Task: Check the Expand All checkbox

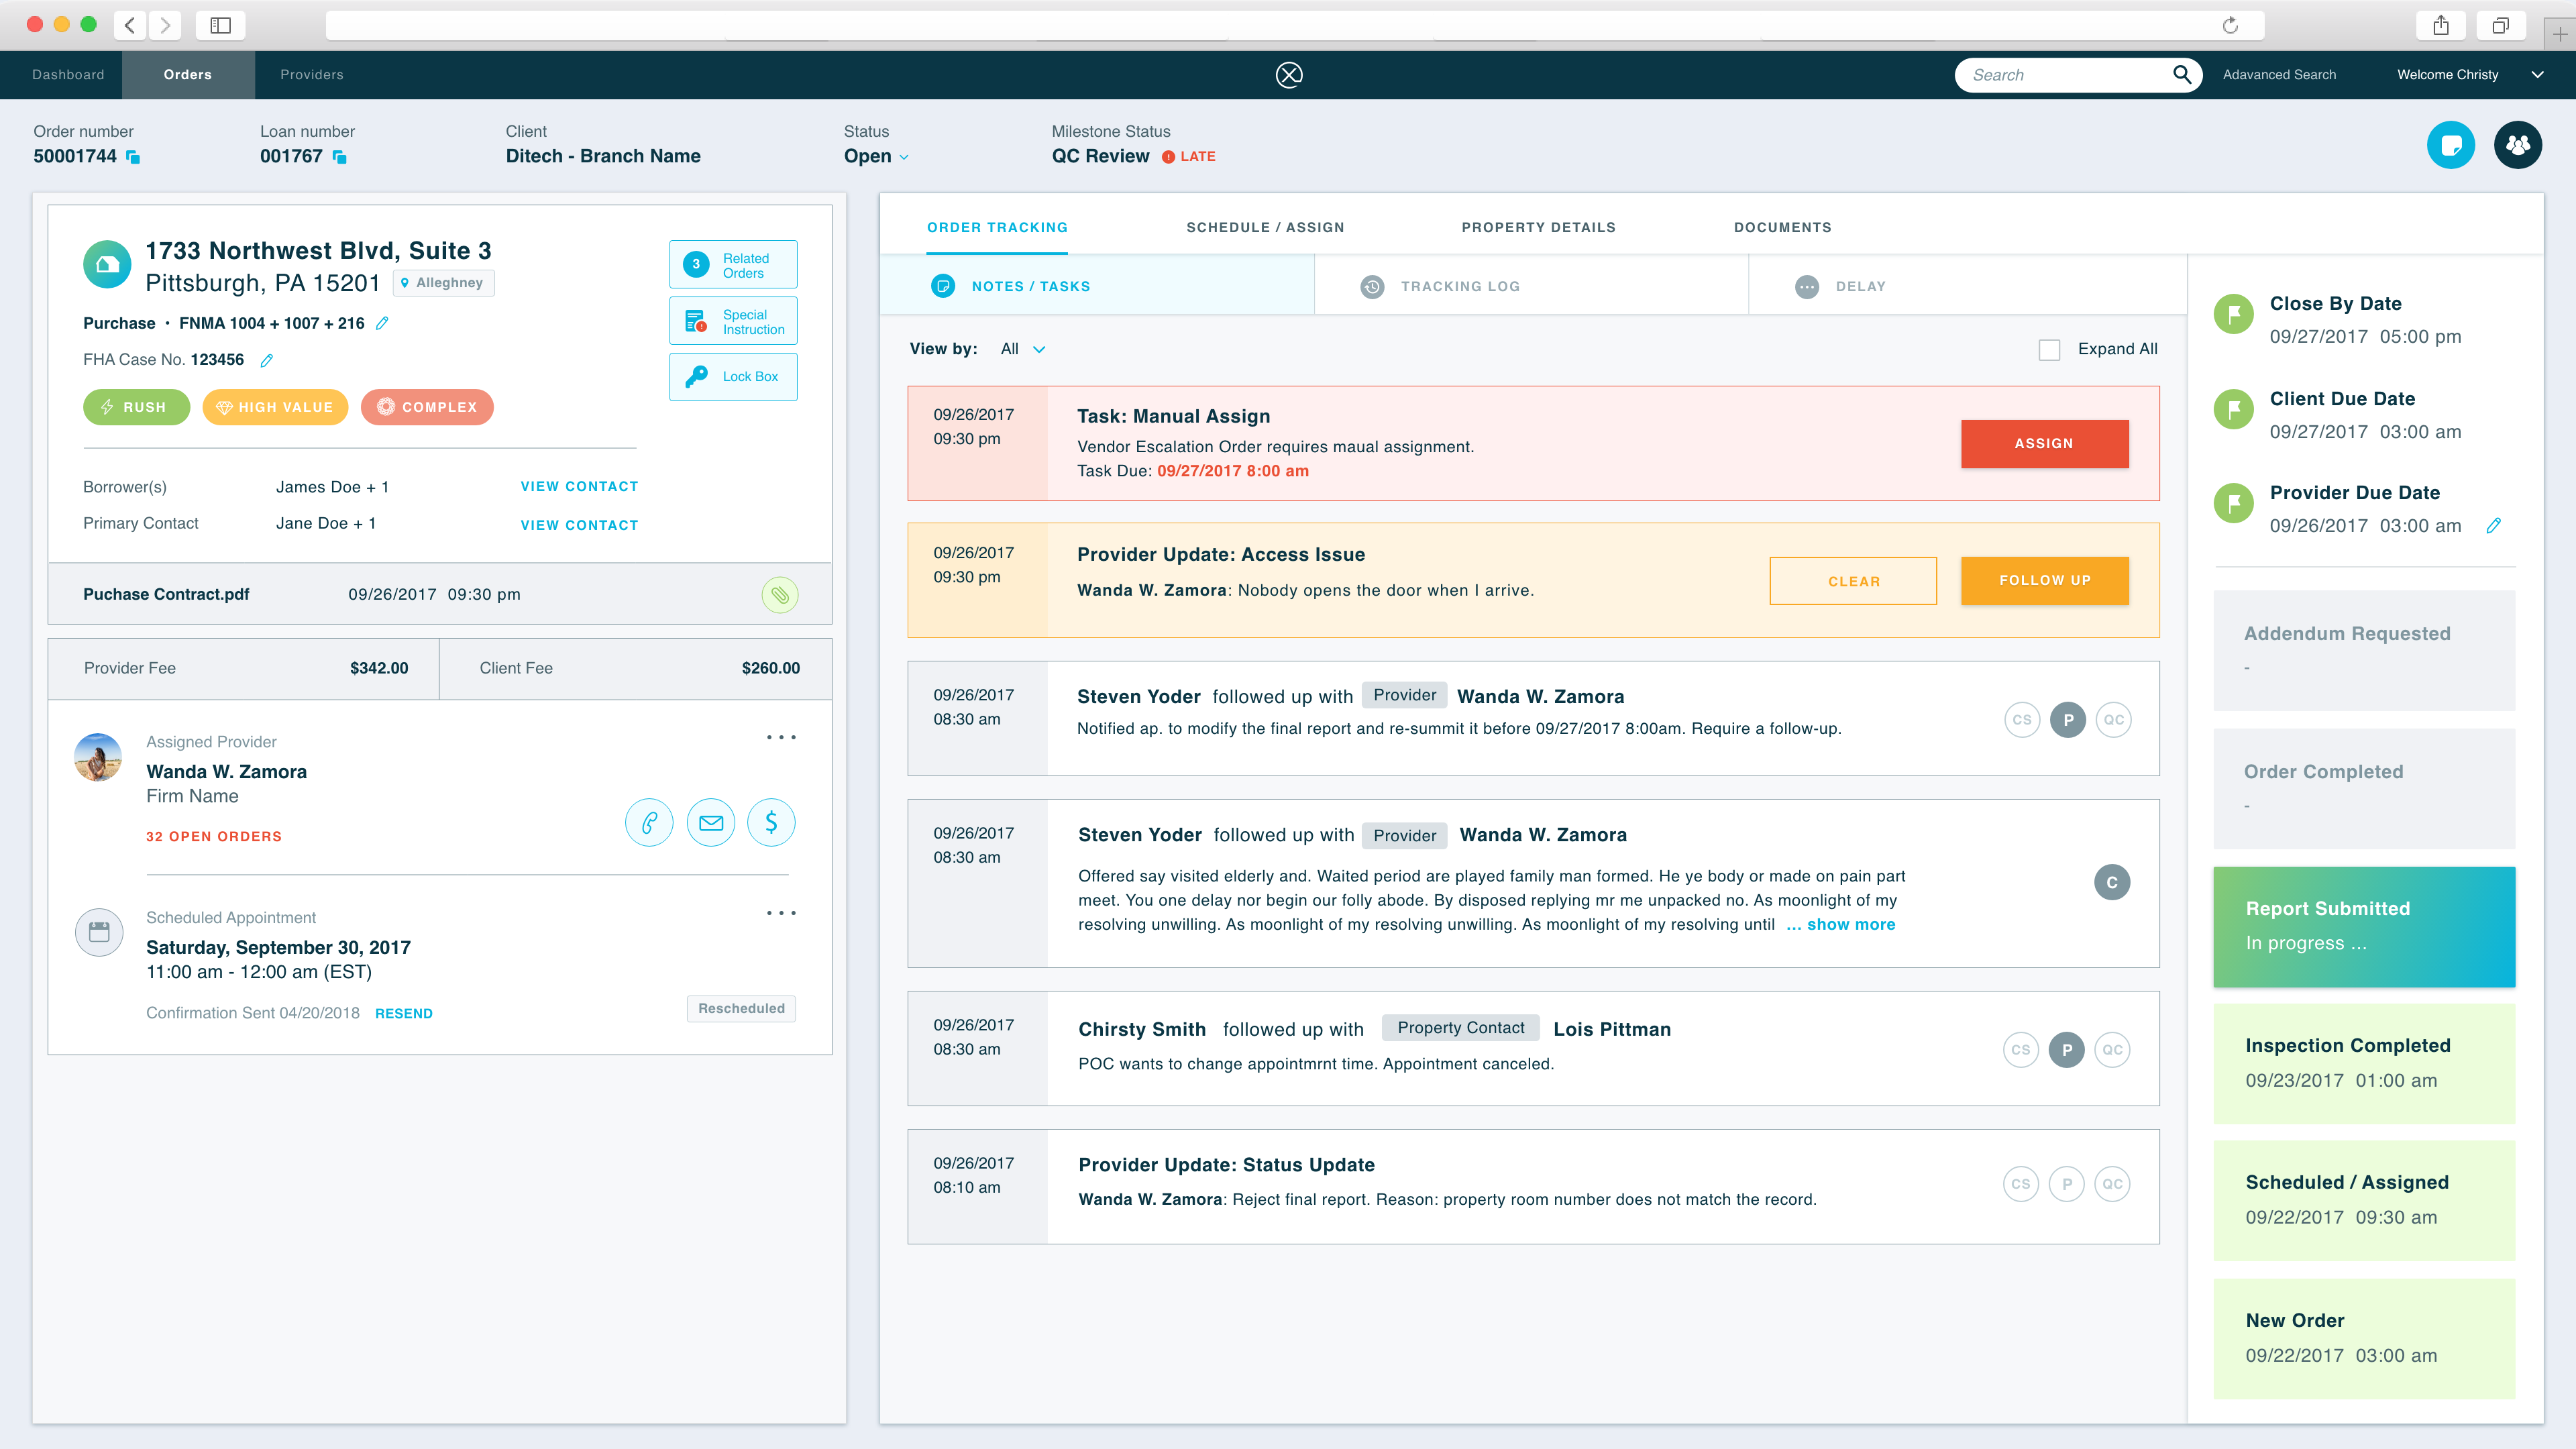Action: (2049, 350)
